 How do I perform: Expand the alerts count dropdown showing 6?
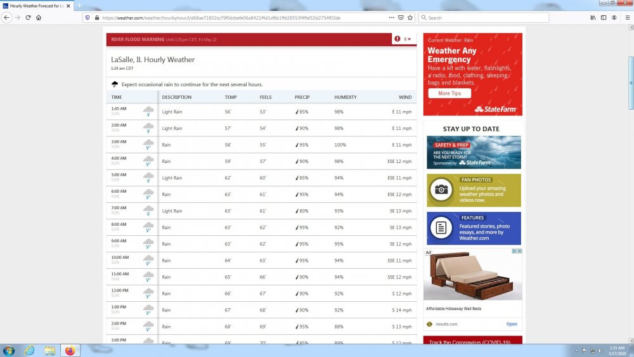click(x=408, y=39)
